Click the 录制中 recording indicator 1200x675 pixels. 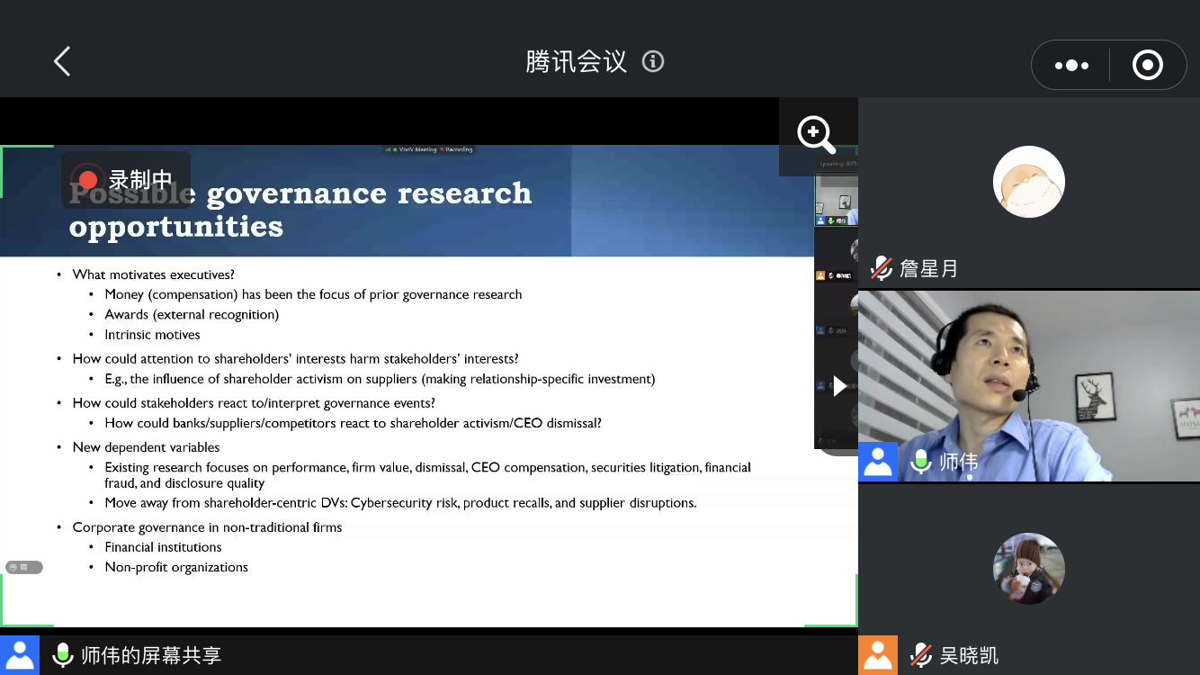(x=126, y=180)
